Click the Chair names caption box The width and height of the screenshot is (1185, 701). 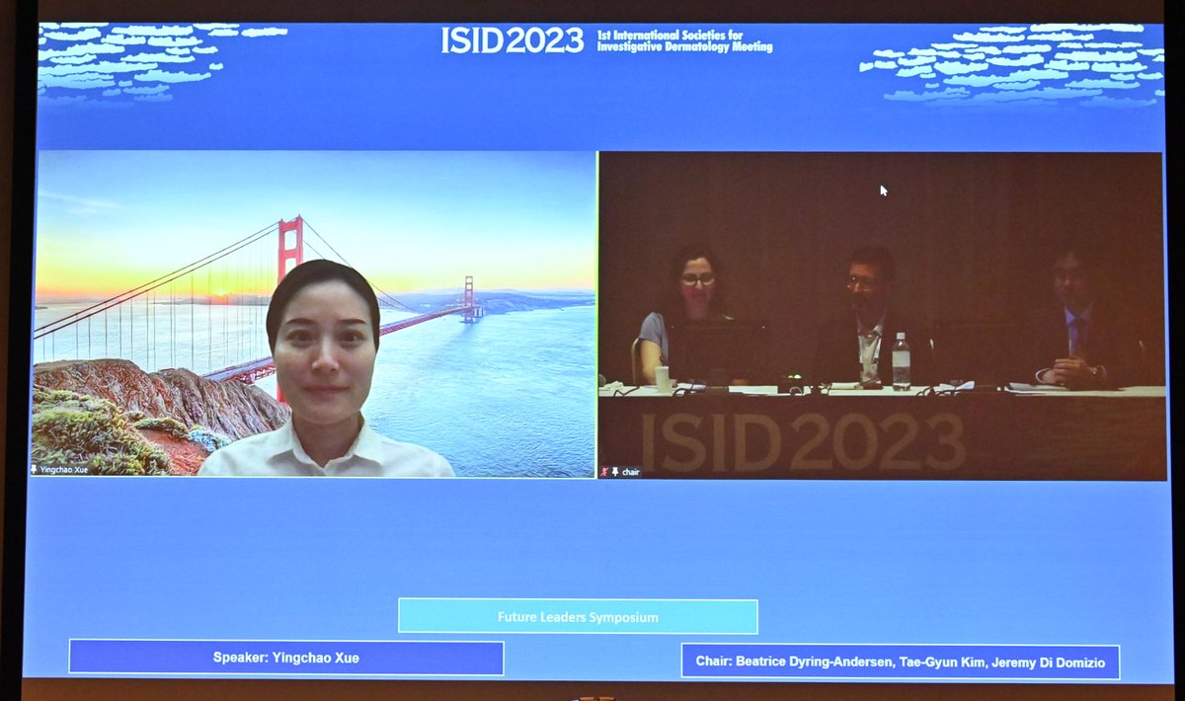[x=901, y=662]
